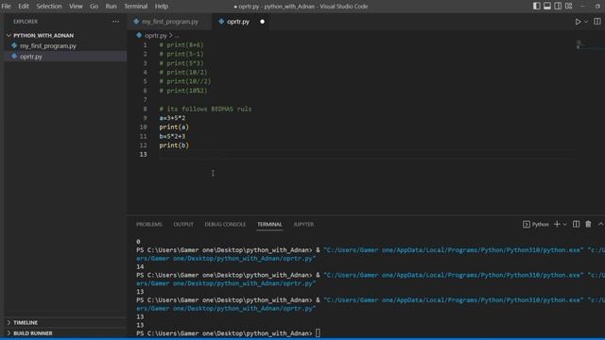The image size is (605, 340).
Task: Switch to OUTPUT panel tab
Action: point(183,225)
